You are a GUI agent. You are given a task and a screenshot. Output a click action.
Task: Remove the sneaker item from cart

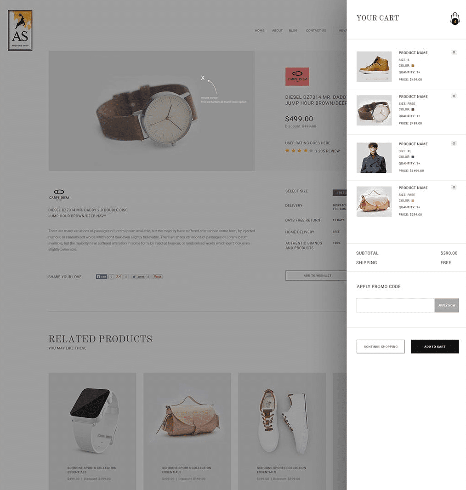[454, 52]
